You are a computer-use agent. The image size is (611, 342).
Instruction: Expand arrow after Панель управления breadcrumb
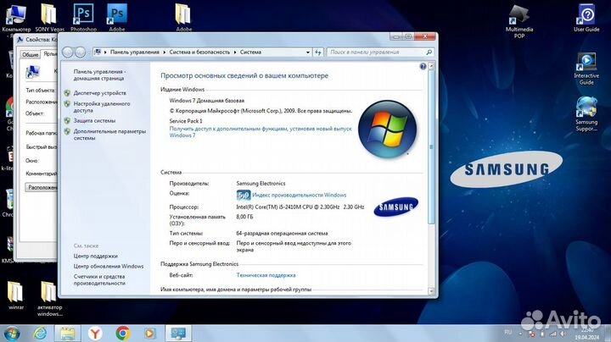pyautogui.click(x=164, y=52)
